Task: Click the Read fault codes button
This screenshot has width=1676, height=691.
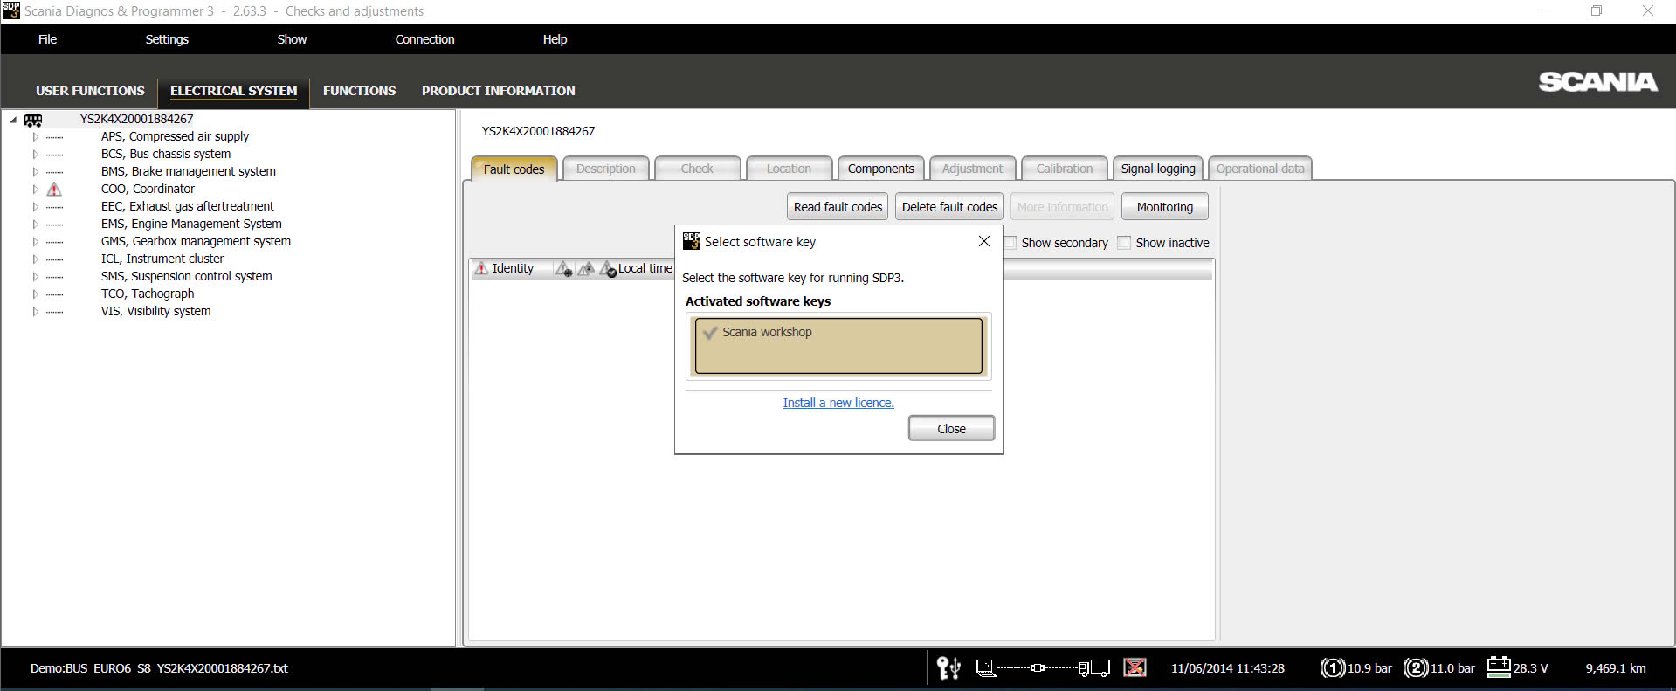Action: click(x=838, y=207)
